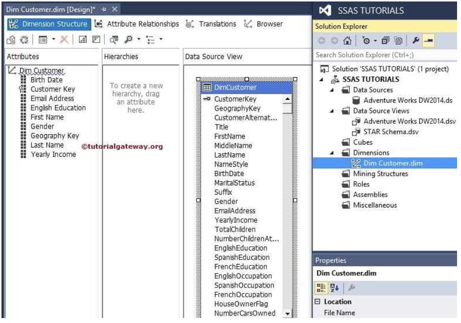This screenshot has height=323, width=461.
Task: Select Dim Customer.dim in Solution Explorer
Action: (x=393, y=163)
